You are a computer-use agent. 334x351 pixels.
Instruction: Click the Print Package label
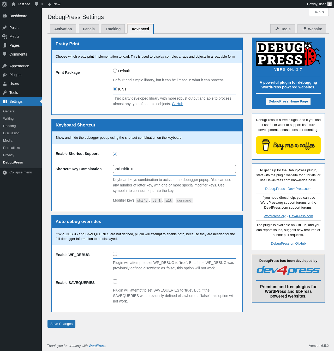point(68,72)
